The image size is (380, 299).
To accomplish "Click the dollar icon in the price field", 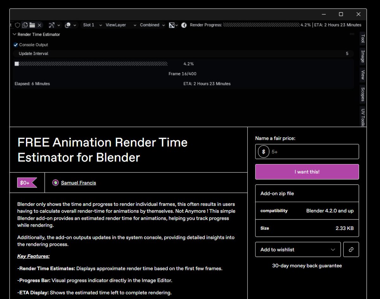I will pos(263,151).
